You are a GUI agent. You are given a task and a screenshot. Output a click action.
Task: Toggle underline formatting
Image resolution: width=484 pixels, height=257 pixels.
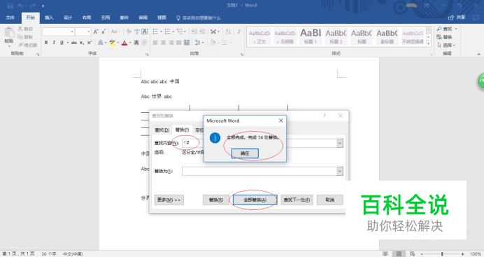[x=62, y=43]
